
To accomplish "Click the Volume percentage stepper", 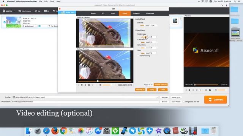I will point(156,25).
